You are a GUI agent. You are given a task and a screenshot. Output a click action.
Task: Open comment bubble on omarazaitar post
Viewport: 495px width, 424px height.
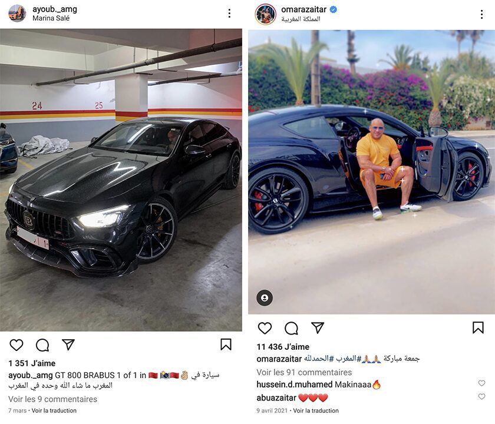click(291, 328)
